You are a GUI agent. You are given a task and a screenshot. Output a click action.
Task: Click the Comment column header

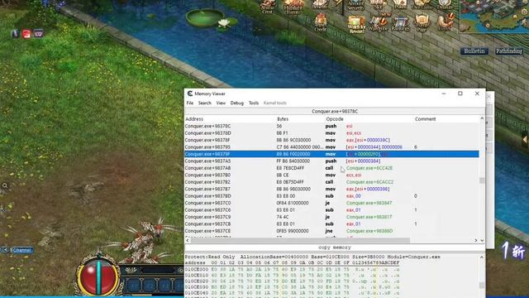(425, 119)
